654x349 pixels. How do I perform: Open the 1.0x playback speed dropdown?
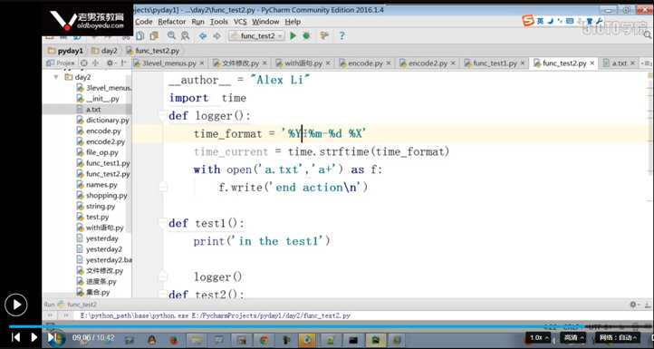[539, 337]
